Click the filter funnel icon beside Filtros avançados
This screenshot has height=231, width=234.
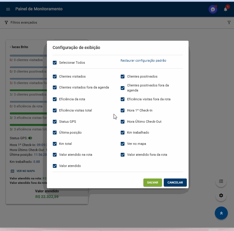tap(6, 22)
